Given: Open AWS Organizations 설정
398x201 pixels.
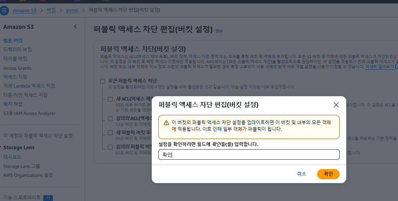Looking at the screenshot, I should (28, 175).
